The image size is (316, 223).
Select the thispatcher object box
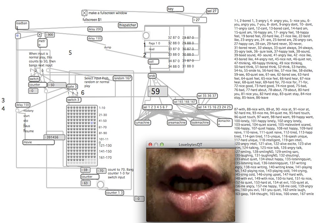(127, 25)
